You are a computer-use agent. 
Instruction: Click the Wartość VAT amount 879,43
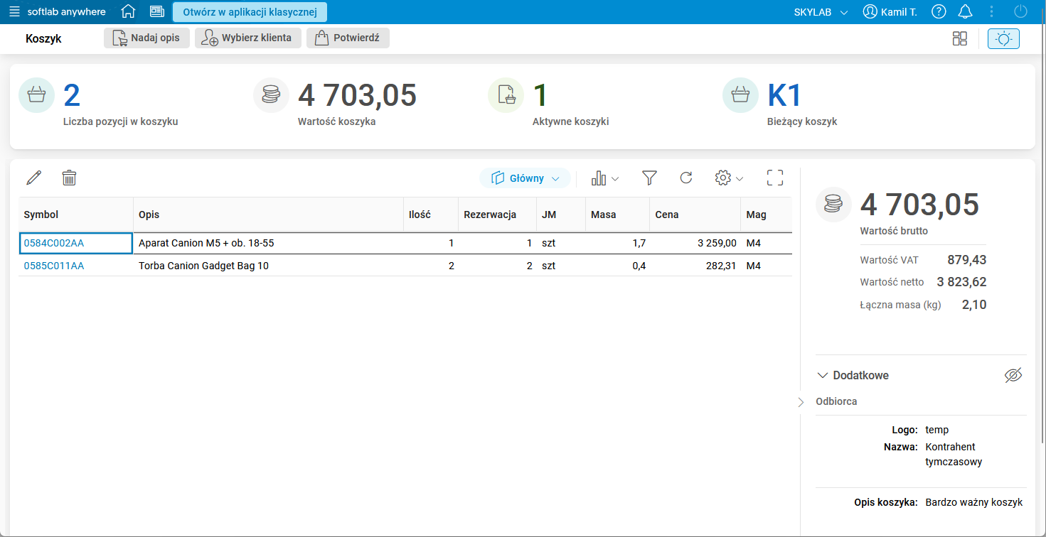point(967,260)
